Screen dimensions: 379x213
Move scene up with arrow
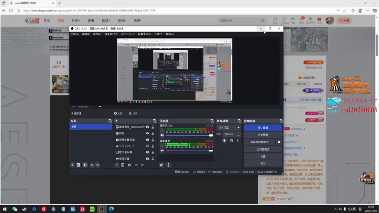point(92,165)
